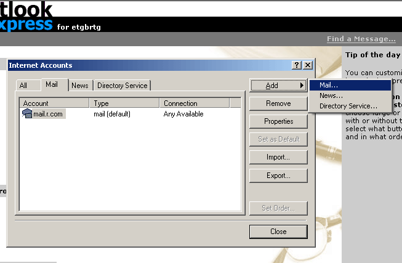
Task: Click the Set as Default button
Action: 278,139
